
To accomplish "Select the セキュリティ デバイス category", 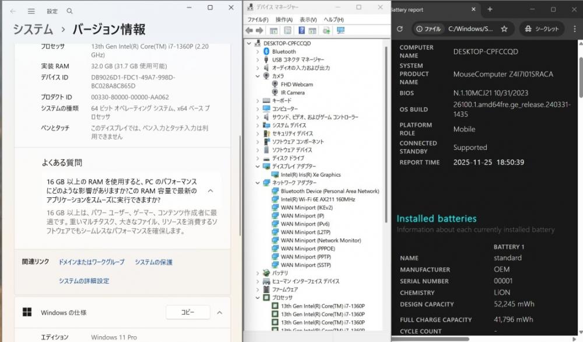I will 292,133.
